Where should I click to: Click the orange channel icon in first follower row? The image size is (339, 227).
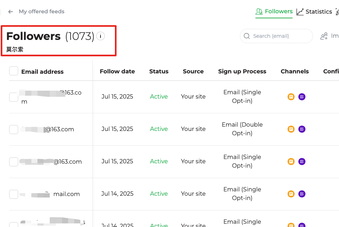coord(291,97)
